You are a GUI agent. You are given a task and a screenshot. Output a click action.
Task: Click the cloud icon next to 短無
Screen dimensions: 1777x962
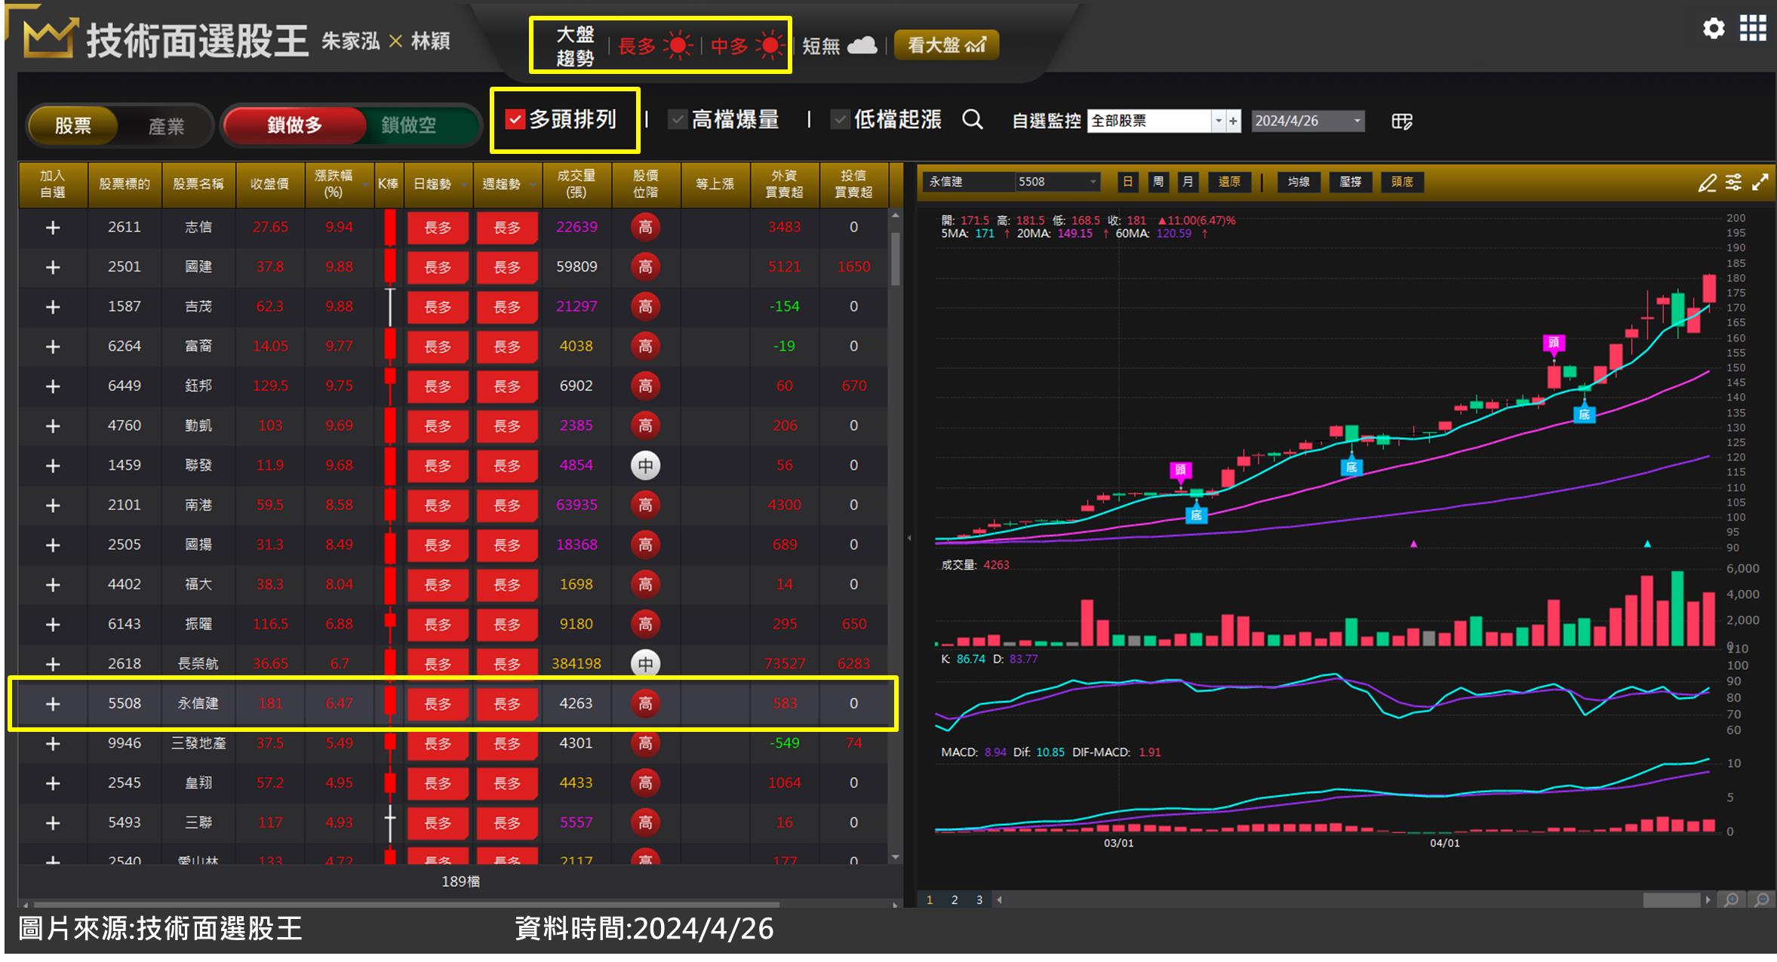click(x=862, y=45)
